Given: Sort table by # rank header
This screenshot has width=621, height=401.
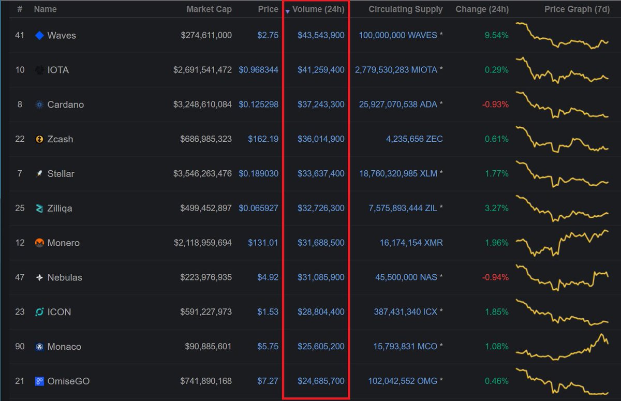Looking at the screenshot, I should pos(20,9).
